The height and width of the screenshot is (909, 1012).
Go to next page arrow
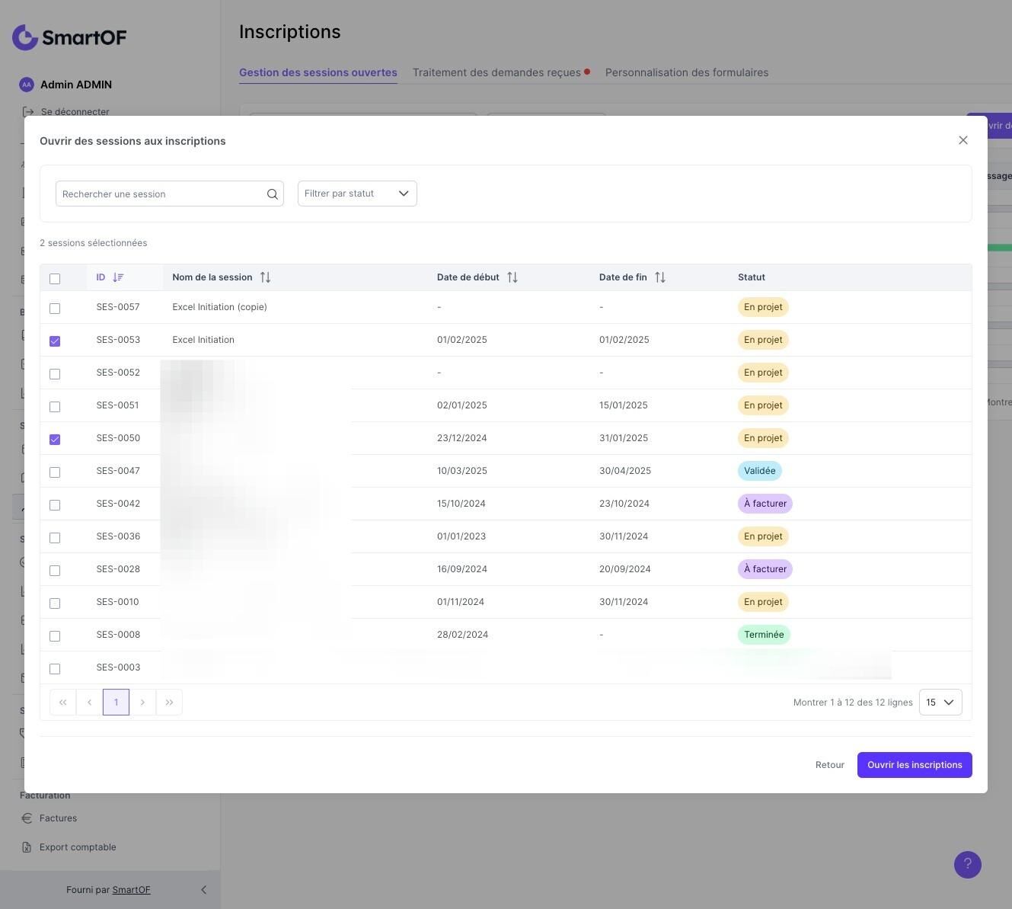click(142, 703)
